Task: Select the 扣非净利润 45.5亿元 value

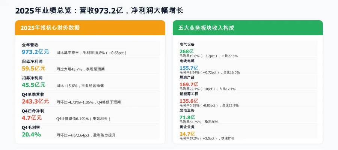Action: click(x=34, y=85)
